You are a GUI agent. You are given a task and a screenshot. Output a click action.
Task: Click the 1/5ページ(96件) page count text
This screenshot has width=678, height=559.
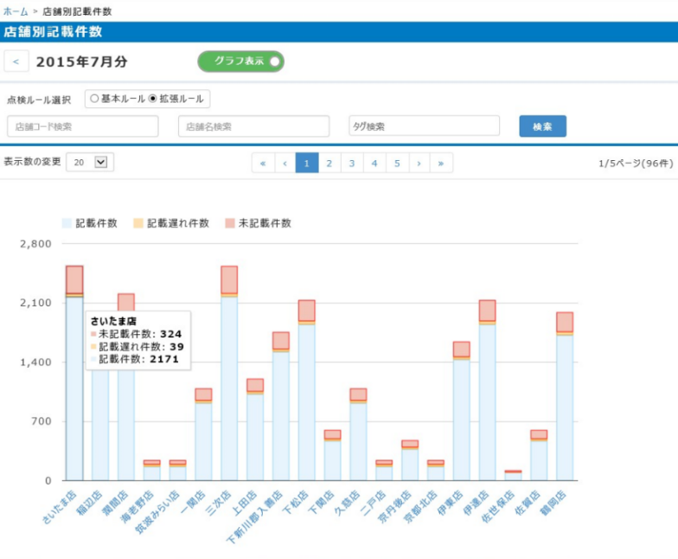[x=636, y=163]
